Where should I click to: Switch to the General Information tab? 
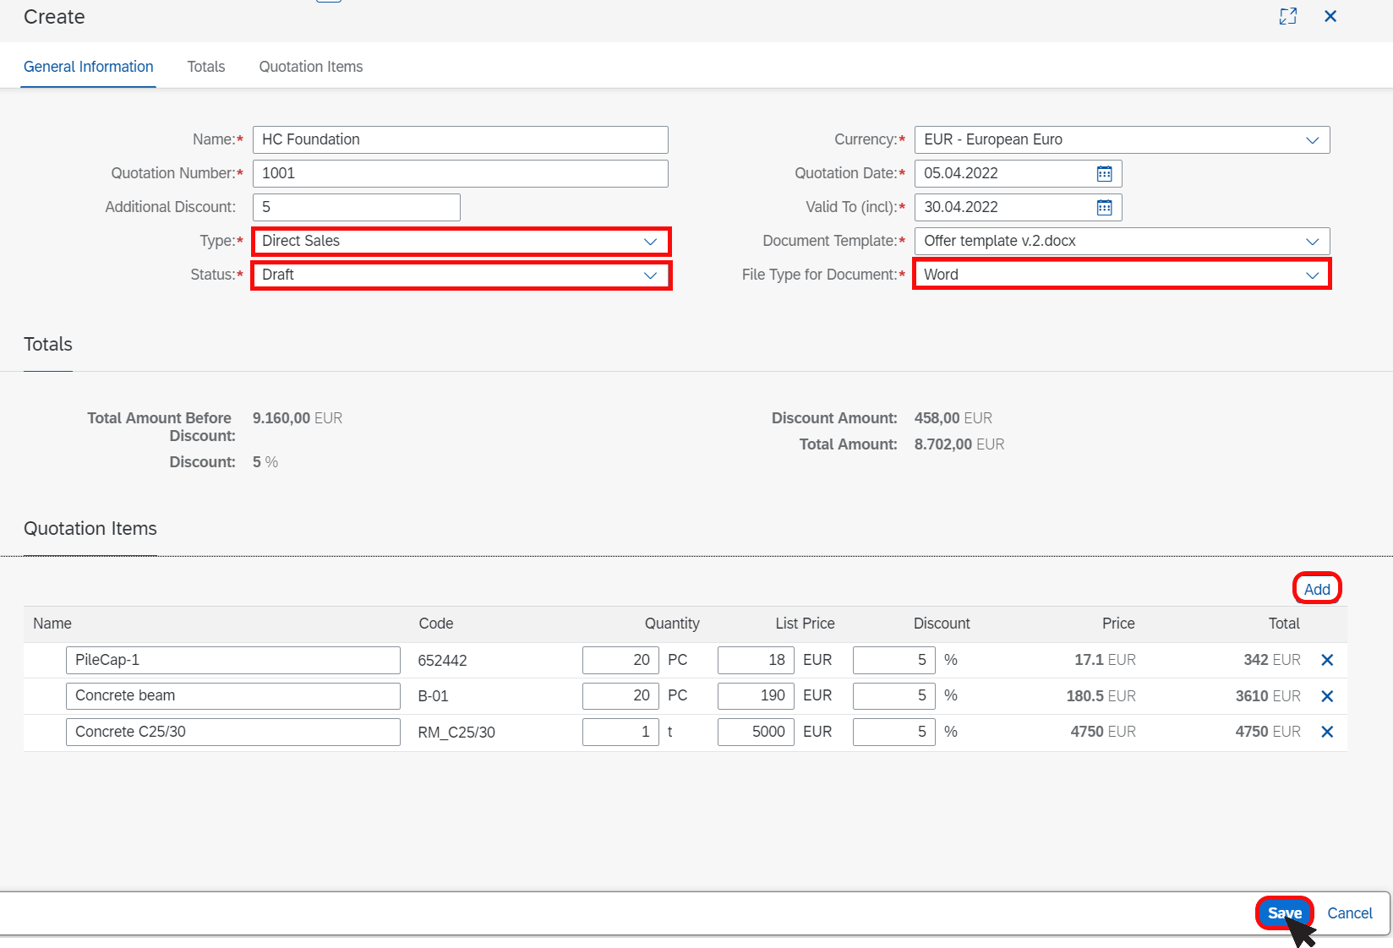tap(89, 67)
